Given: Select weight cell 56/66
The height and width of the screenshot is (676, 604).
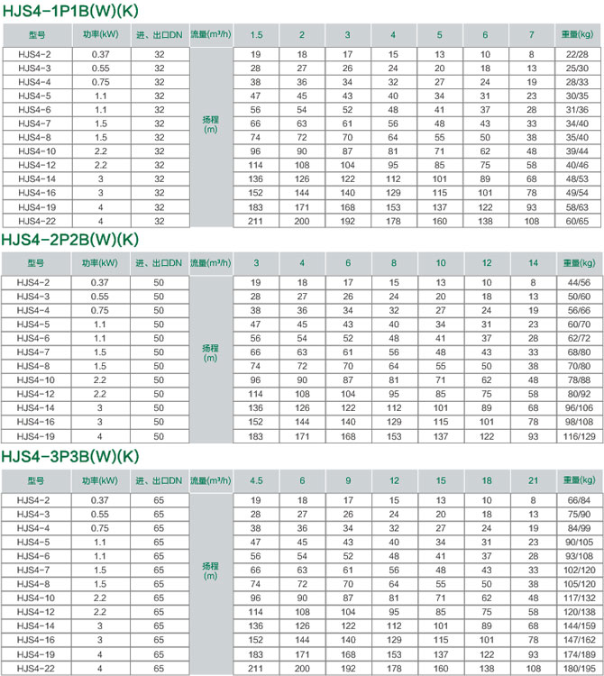Looking at the screenshot, I should click(x=579, y=310).
